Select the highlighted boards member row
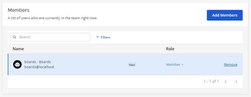Screen dimensions: 251x97 [125, 64]
